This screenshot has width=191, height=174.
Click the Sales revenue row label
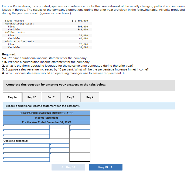[15, 21]
